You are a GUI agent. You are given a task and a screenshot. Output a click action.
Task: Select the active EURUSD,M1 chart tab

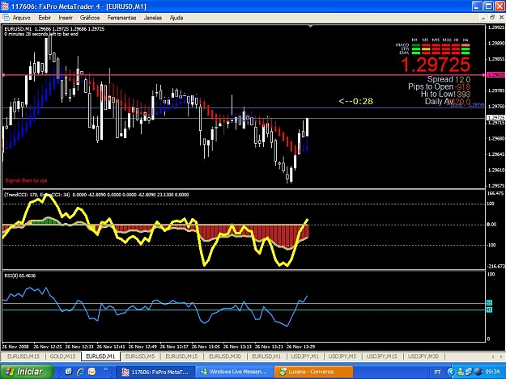tap(100, 356)
